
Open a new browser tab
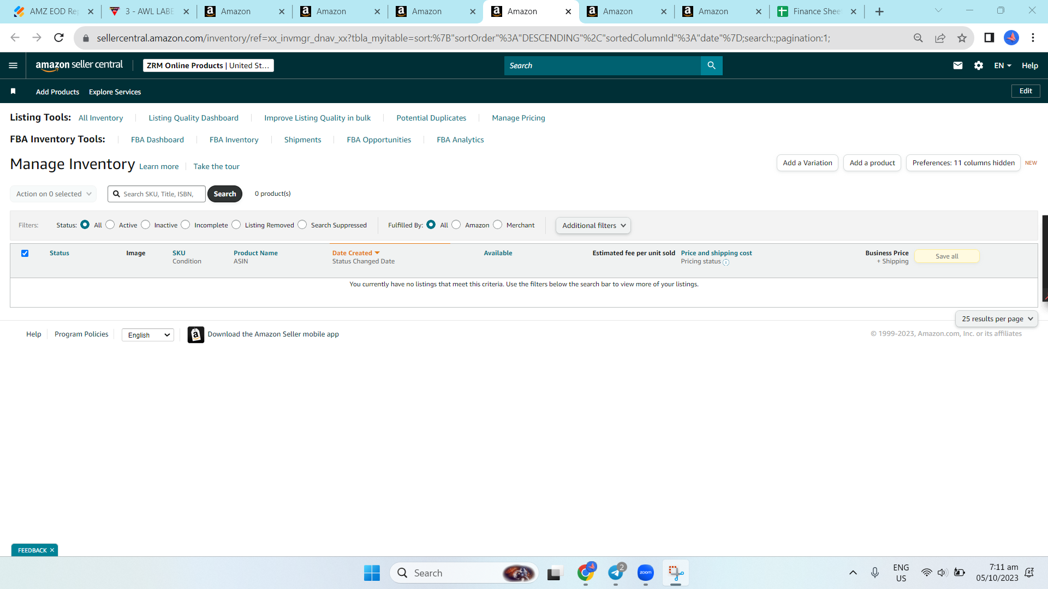point(879,11)
